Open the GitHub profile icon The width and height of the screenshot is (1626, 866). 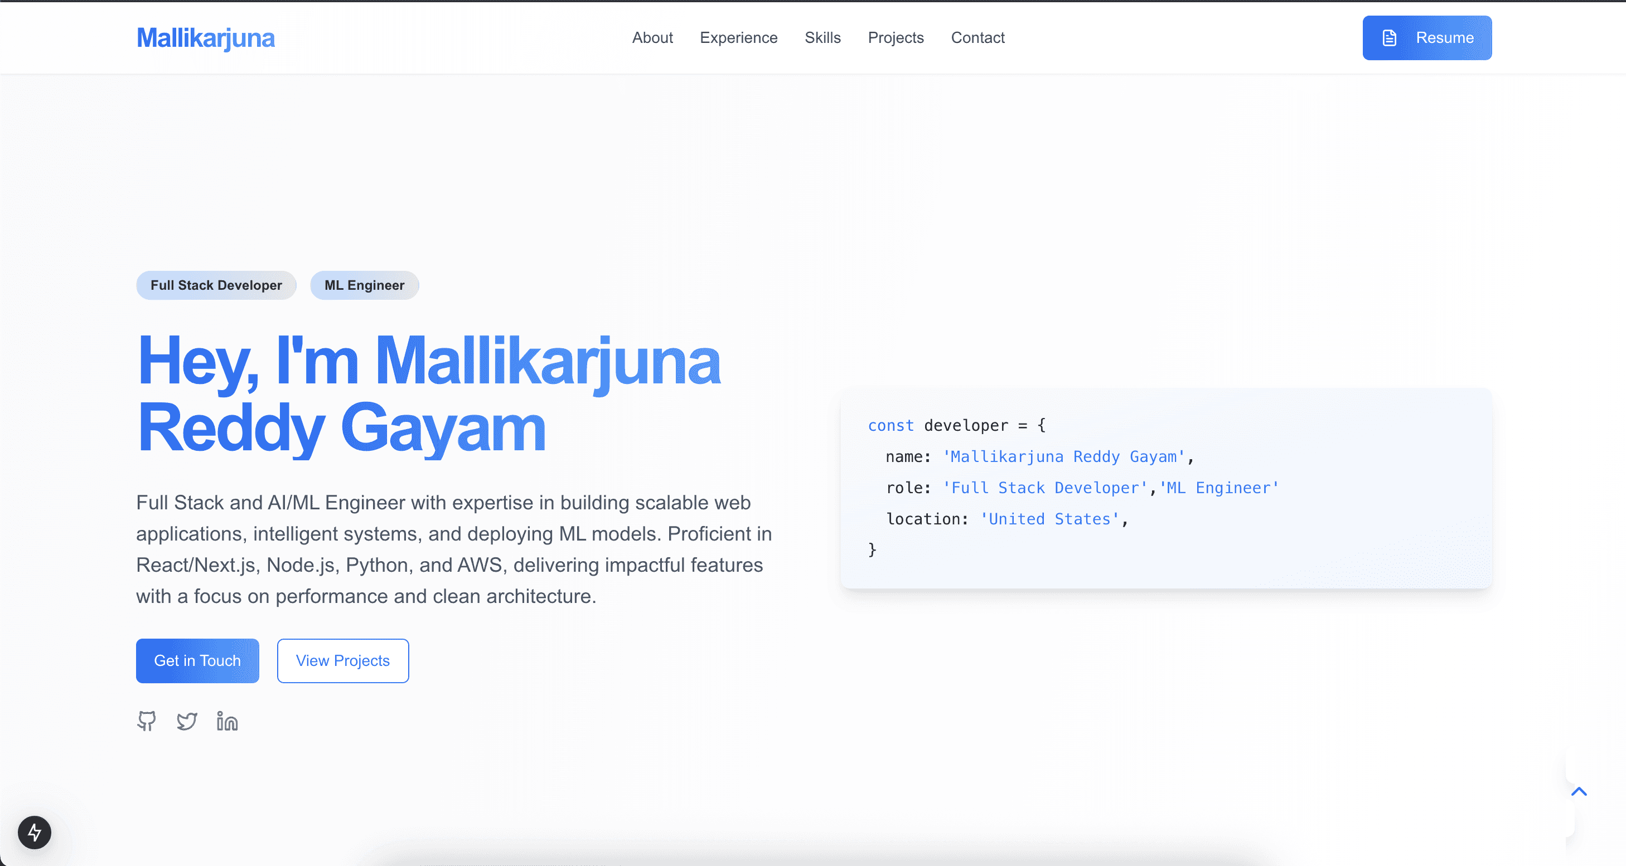[x=146, y=721]
